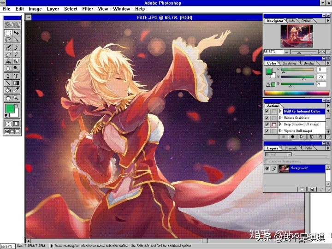Open the Color palette flyout menu arrow

[x=328, y=63]
